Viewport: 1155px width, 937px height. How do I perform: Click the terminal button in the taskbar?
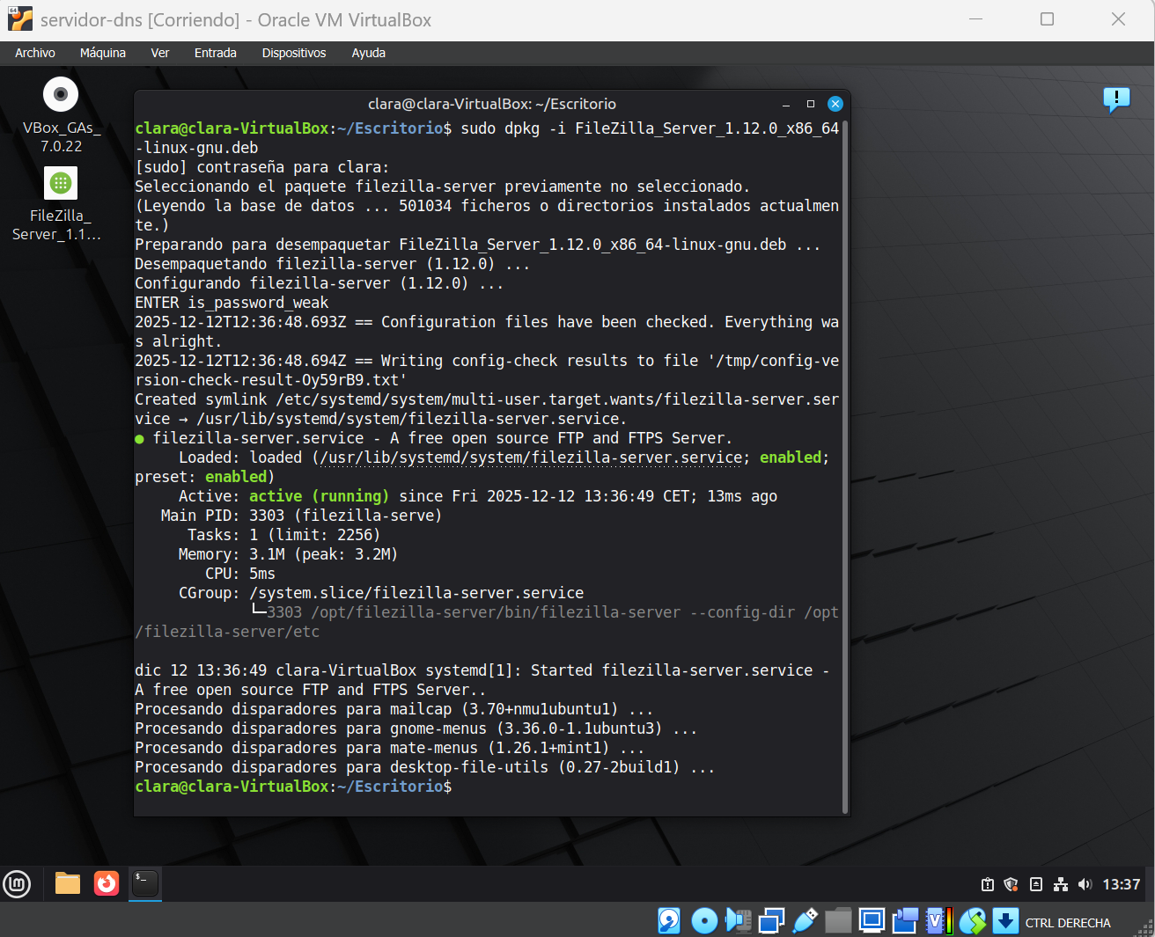tap(145, 883)
